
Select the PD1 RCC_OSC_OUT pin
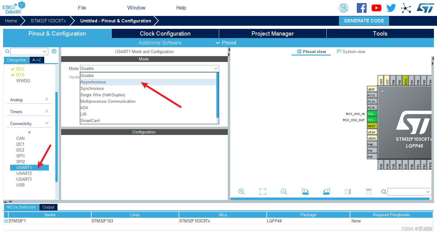point(372,120)
